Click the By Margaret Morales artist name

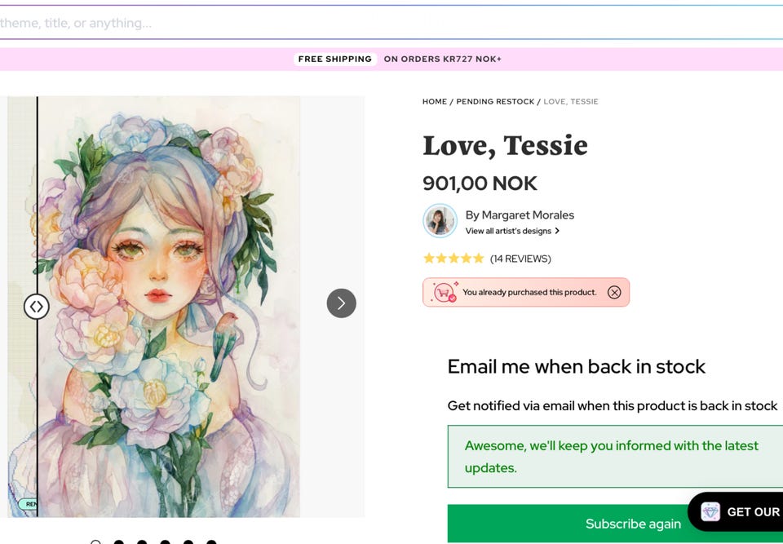(520, 215)
